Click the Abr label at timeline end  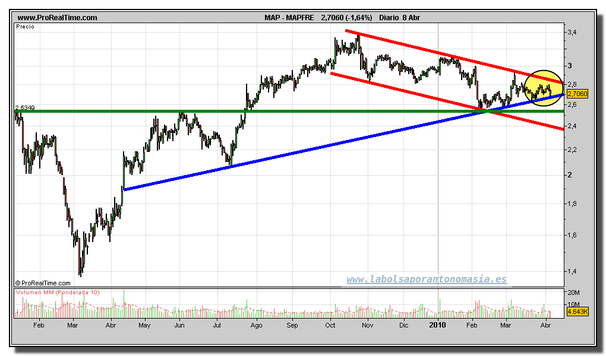click(x=545, y=325)
